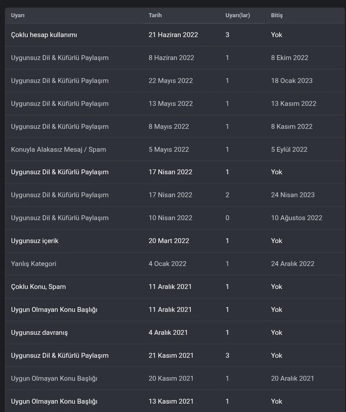346x412 pixels.
Task: Open the 21 Kasım 2021 date entry
Action: 171,356
